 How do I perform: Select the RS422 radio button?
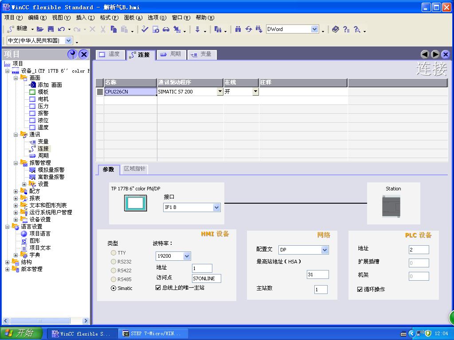113,270
